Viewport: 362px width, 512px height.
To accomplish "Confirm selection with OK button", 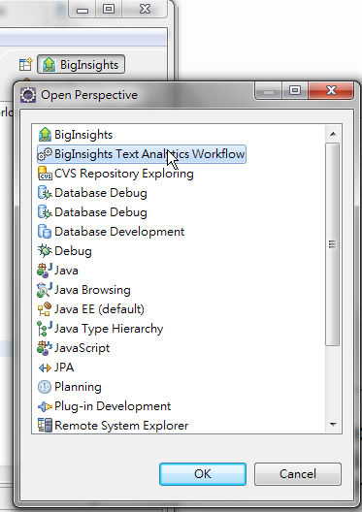I will tap(203, 474).
